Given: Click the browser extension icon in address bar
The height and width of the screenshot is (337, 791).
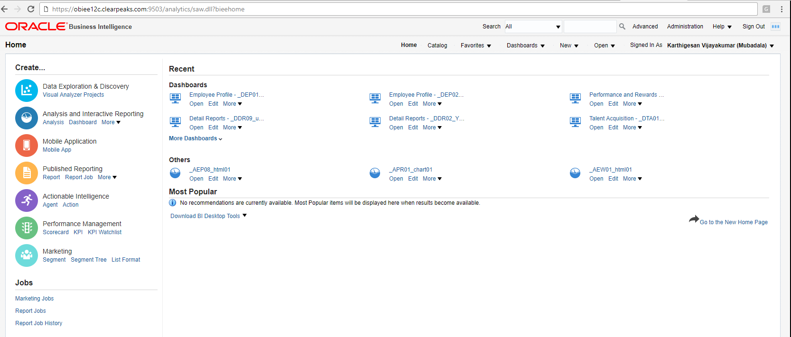Looking at the screenshot, I should tap(766, 9).
